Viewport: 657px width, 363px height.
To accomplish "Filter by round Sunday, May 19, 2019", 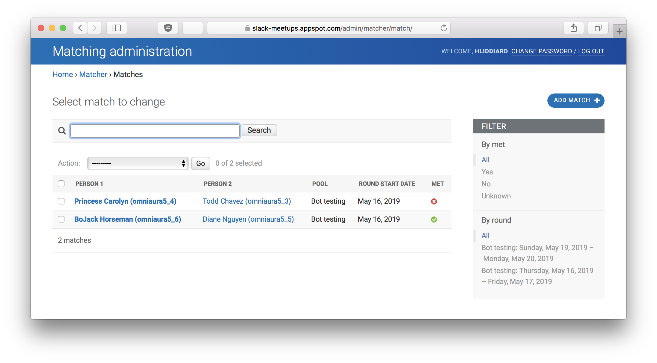I will [x=537, y=253].
